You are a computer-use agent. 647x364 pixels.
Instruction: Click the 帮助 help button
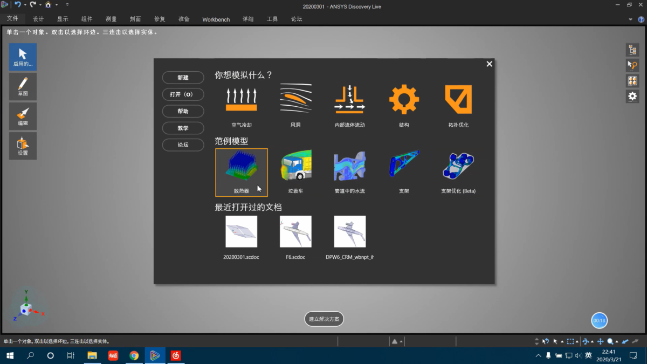(x=183, y=111)
